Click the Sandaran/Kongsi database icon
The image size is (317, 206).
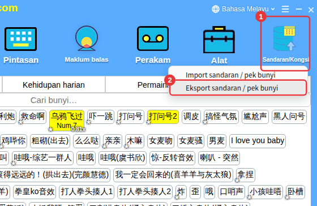(x=284, y=38)
